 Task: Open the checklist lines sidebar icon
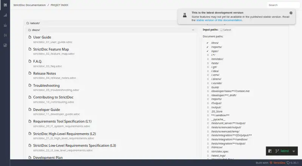5,25
